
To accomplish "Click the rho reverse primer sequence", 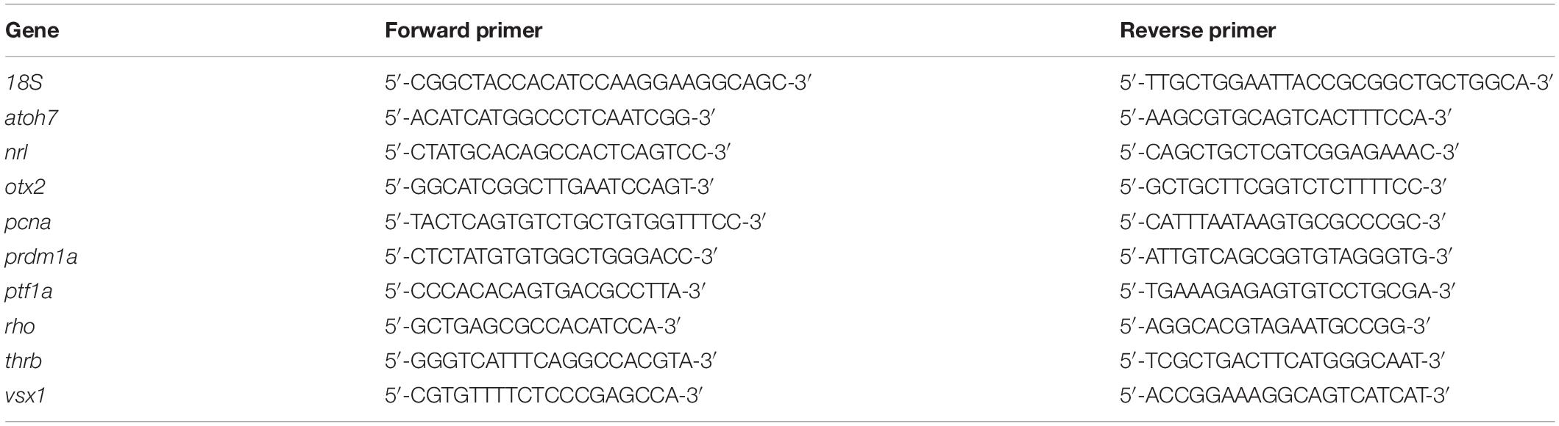I will (x=1275, y=326).
